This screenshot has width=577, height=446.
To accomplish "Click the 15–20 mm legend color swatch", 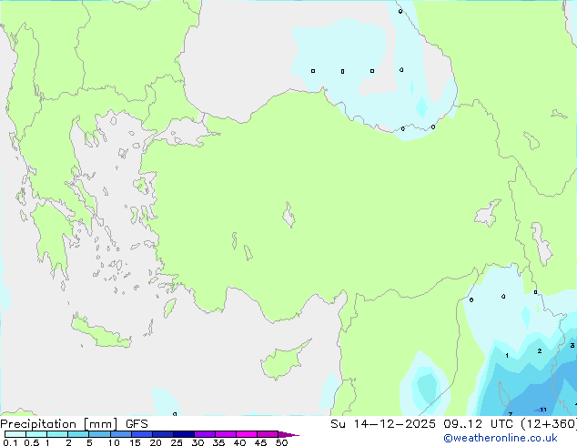I will tap(142, 434).
